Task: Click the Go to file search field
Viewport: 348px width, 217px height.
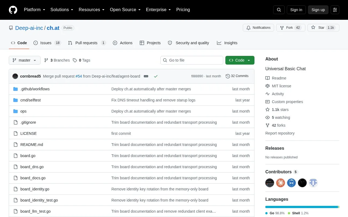Action: coord(192,60)
